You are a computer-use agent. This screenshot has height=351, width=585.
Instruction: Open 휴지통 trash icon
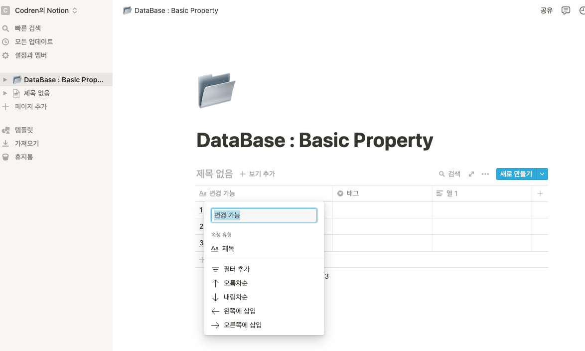5,157
